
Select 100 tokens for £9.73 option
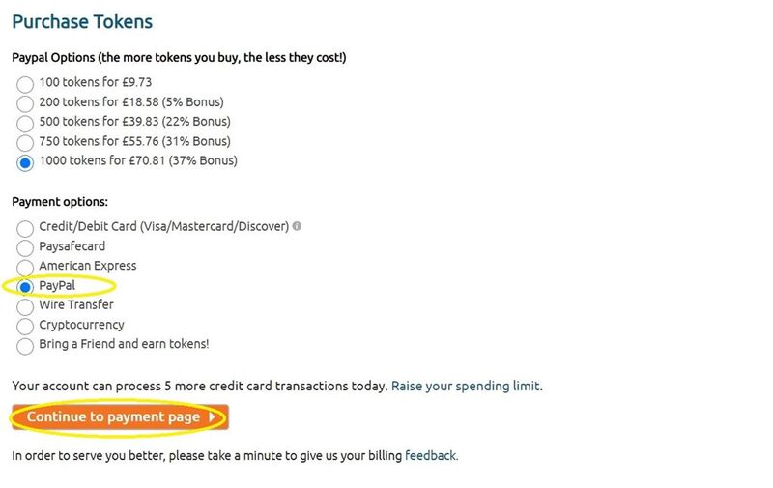(x=25, y=84)
